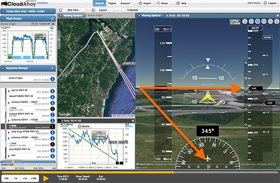Click the small i icon in final graph title bar

(x=59, y=121)
